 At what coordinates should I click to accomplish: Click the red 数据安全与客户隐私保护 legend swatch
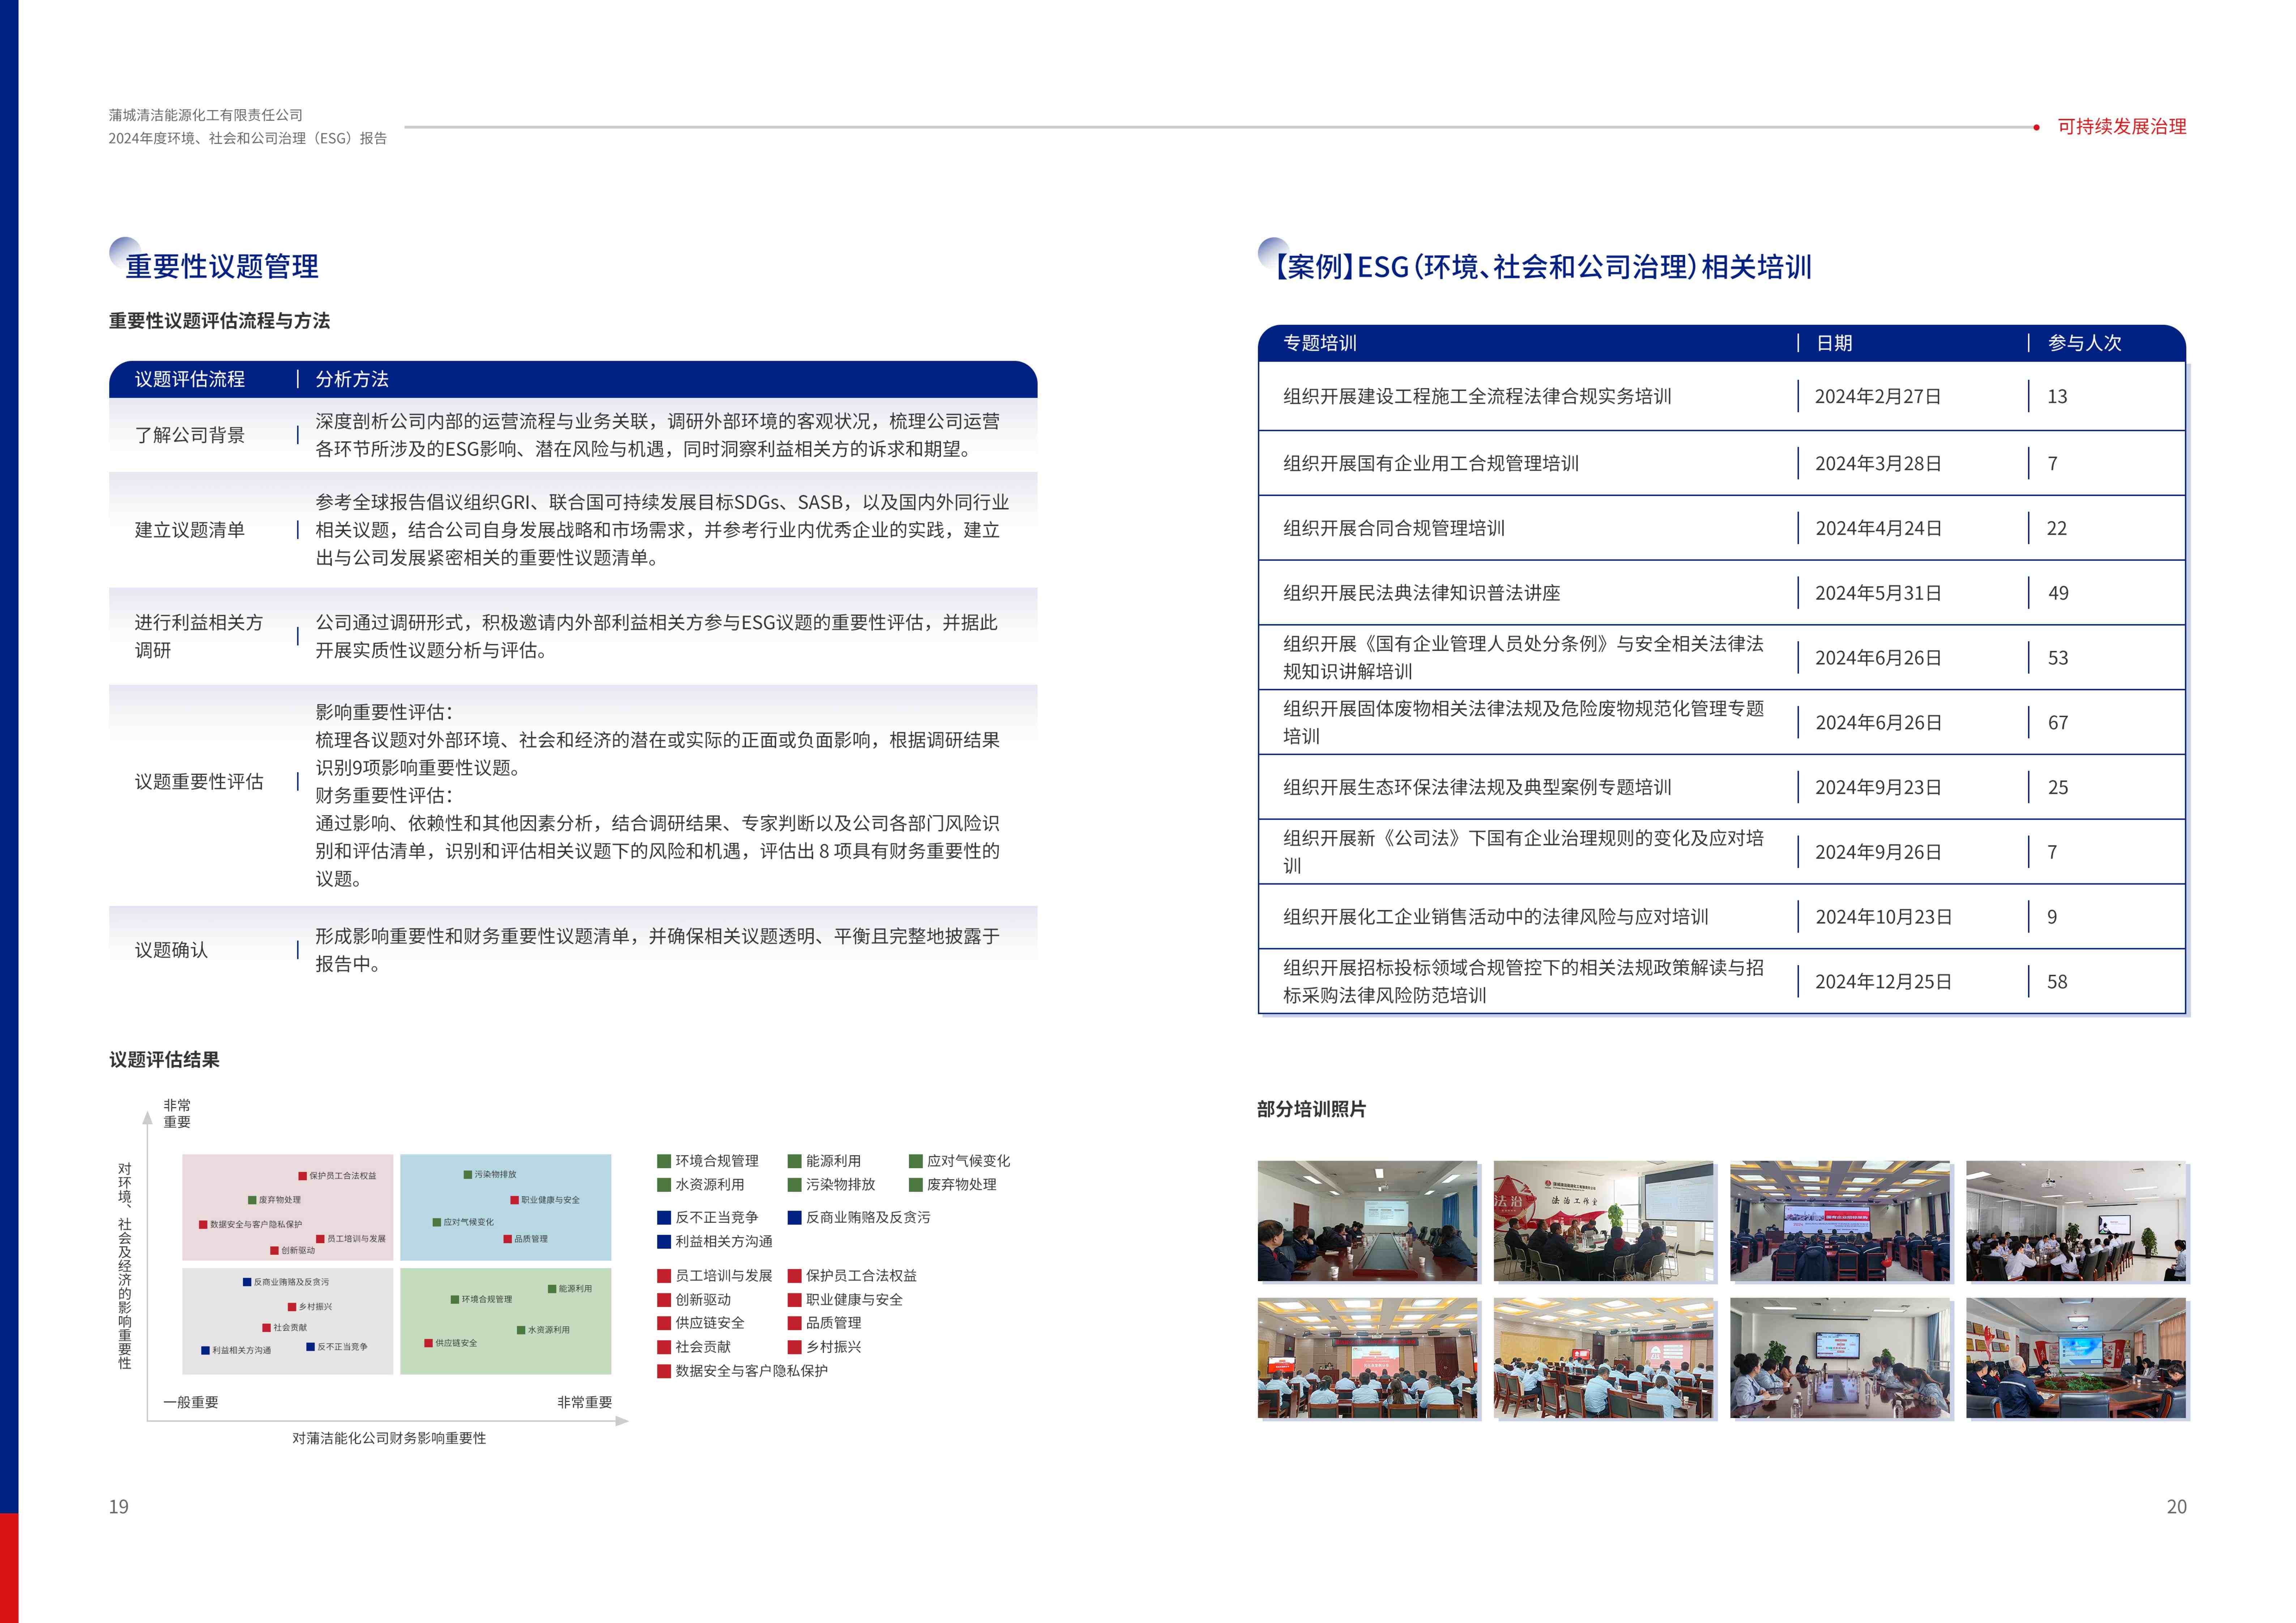coord(663,1371)
